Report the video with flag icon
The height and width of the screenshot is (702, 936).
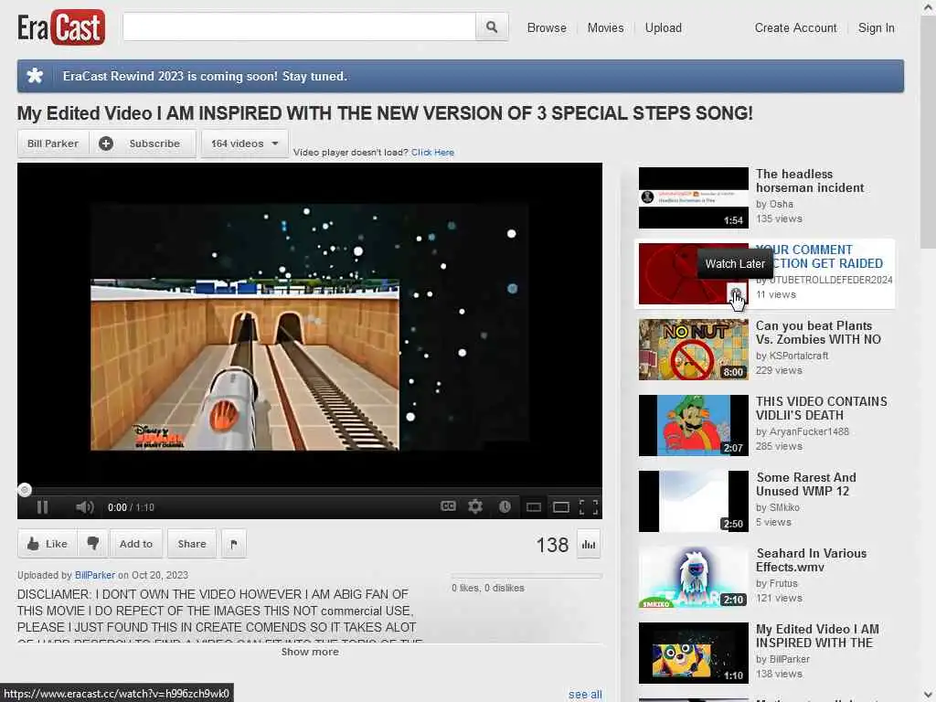pos(233,544)
